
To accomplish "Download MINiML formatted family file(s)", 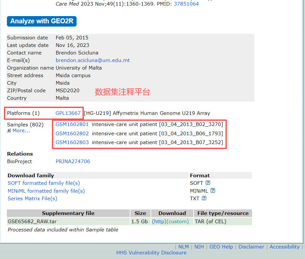I will point(46,191).
